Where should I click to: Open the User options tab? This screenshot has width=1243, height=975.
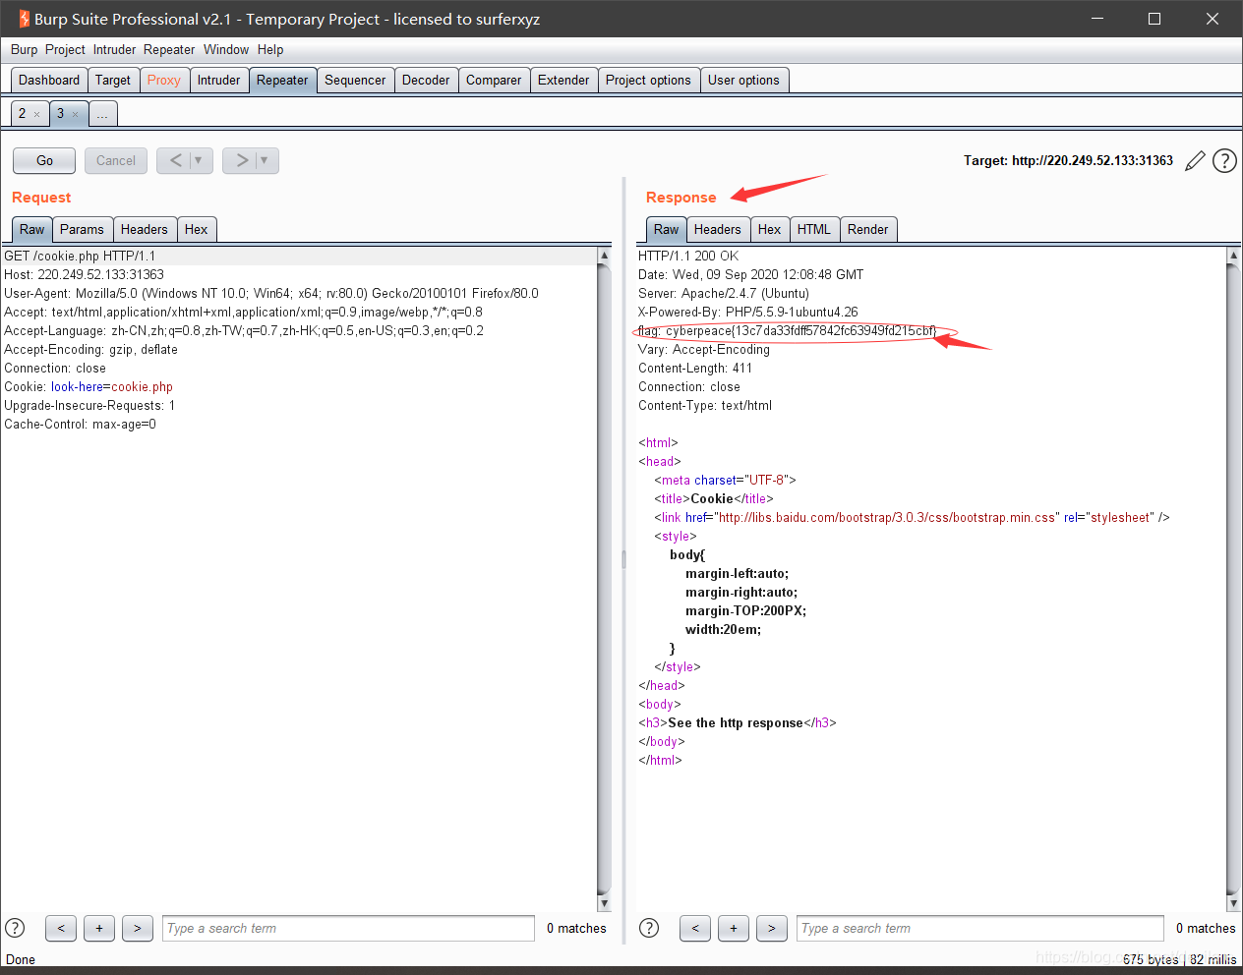(x=743, y=81)
